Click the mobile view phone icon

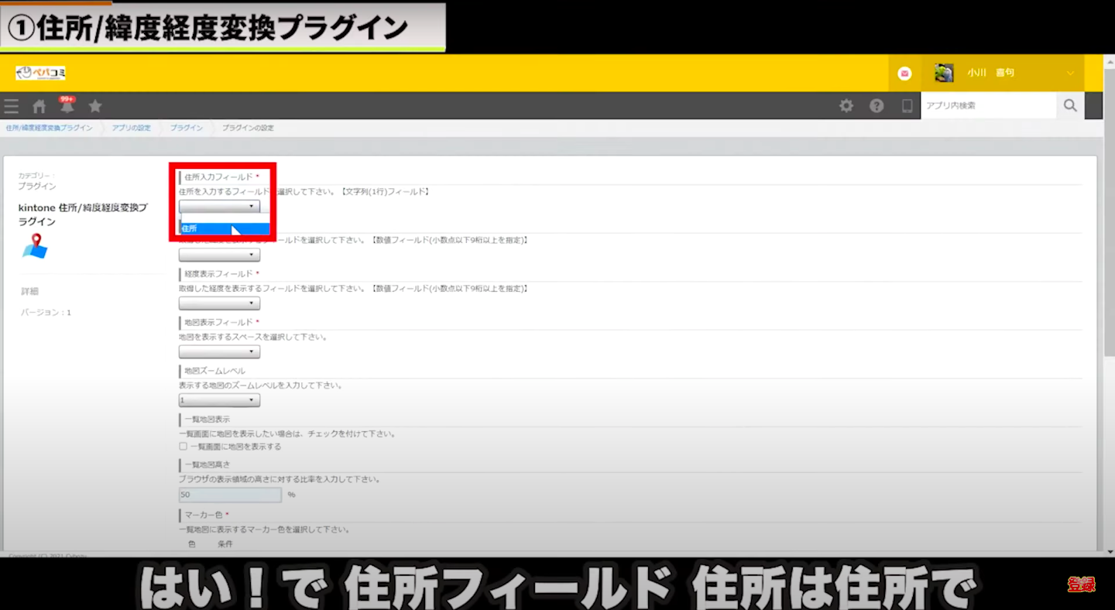pyautogui.click(x=907, y=106)
